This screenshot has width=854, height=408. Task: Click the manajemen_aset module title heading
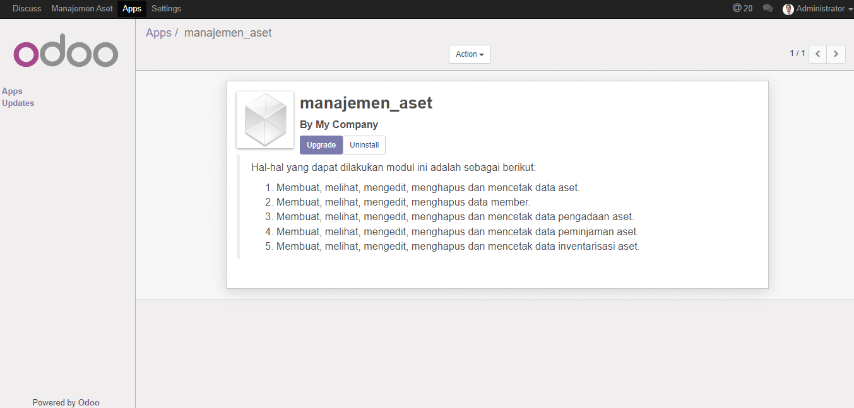click(366, 103)
